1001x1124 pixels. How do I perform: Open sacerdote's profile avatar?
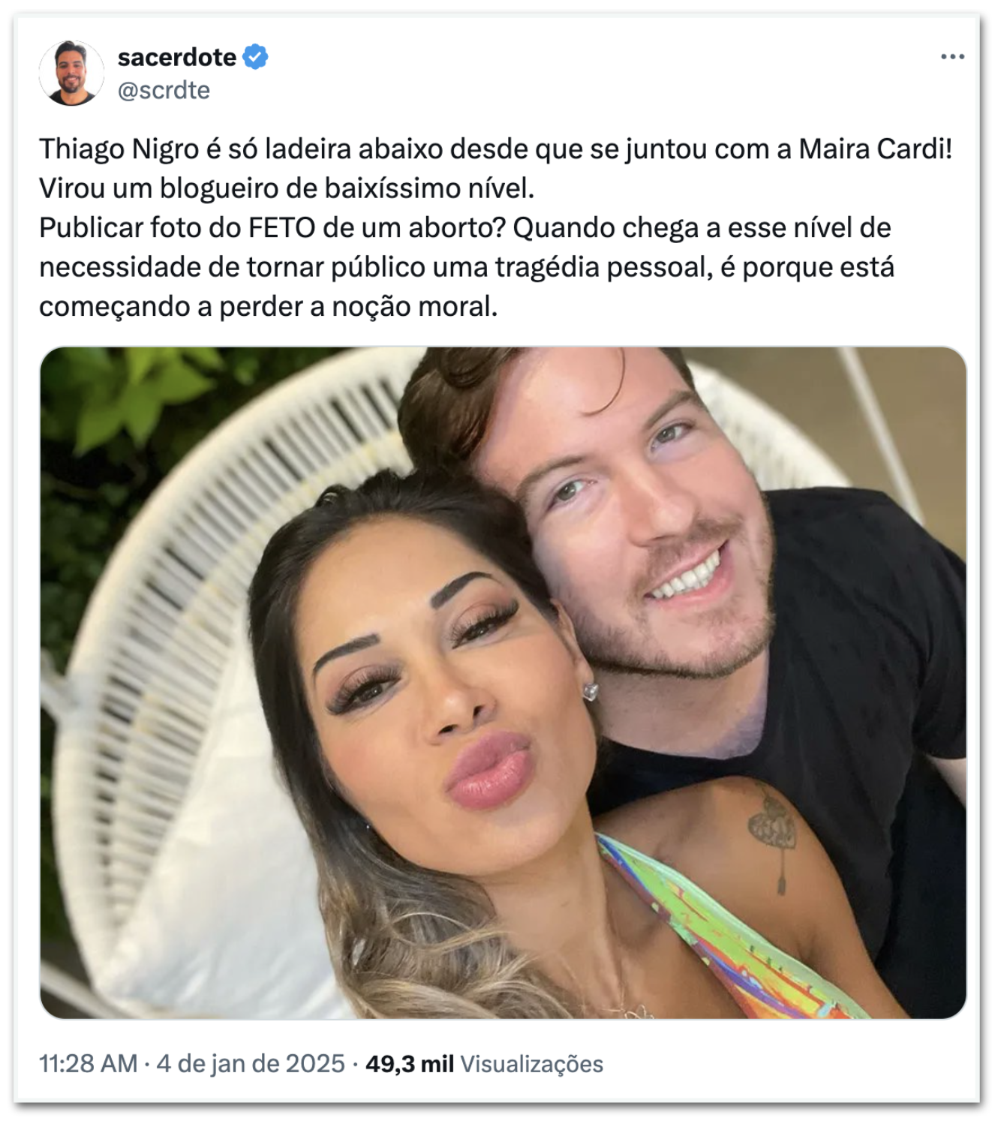pos(71,73)
